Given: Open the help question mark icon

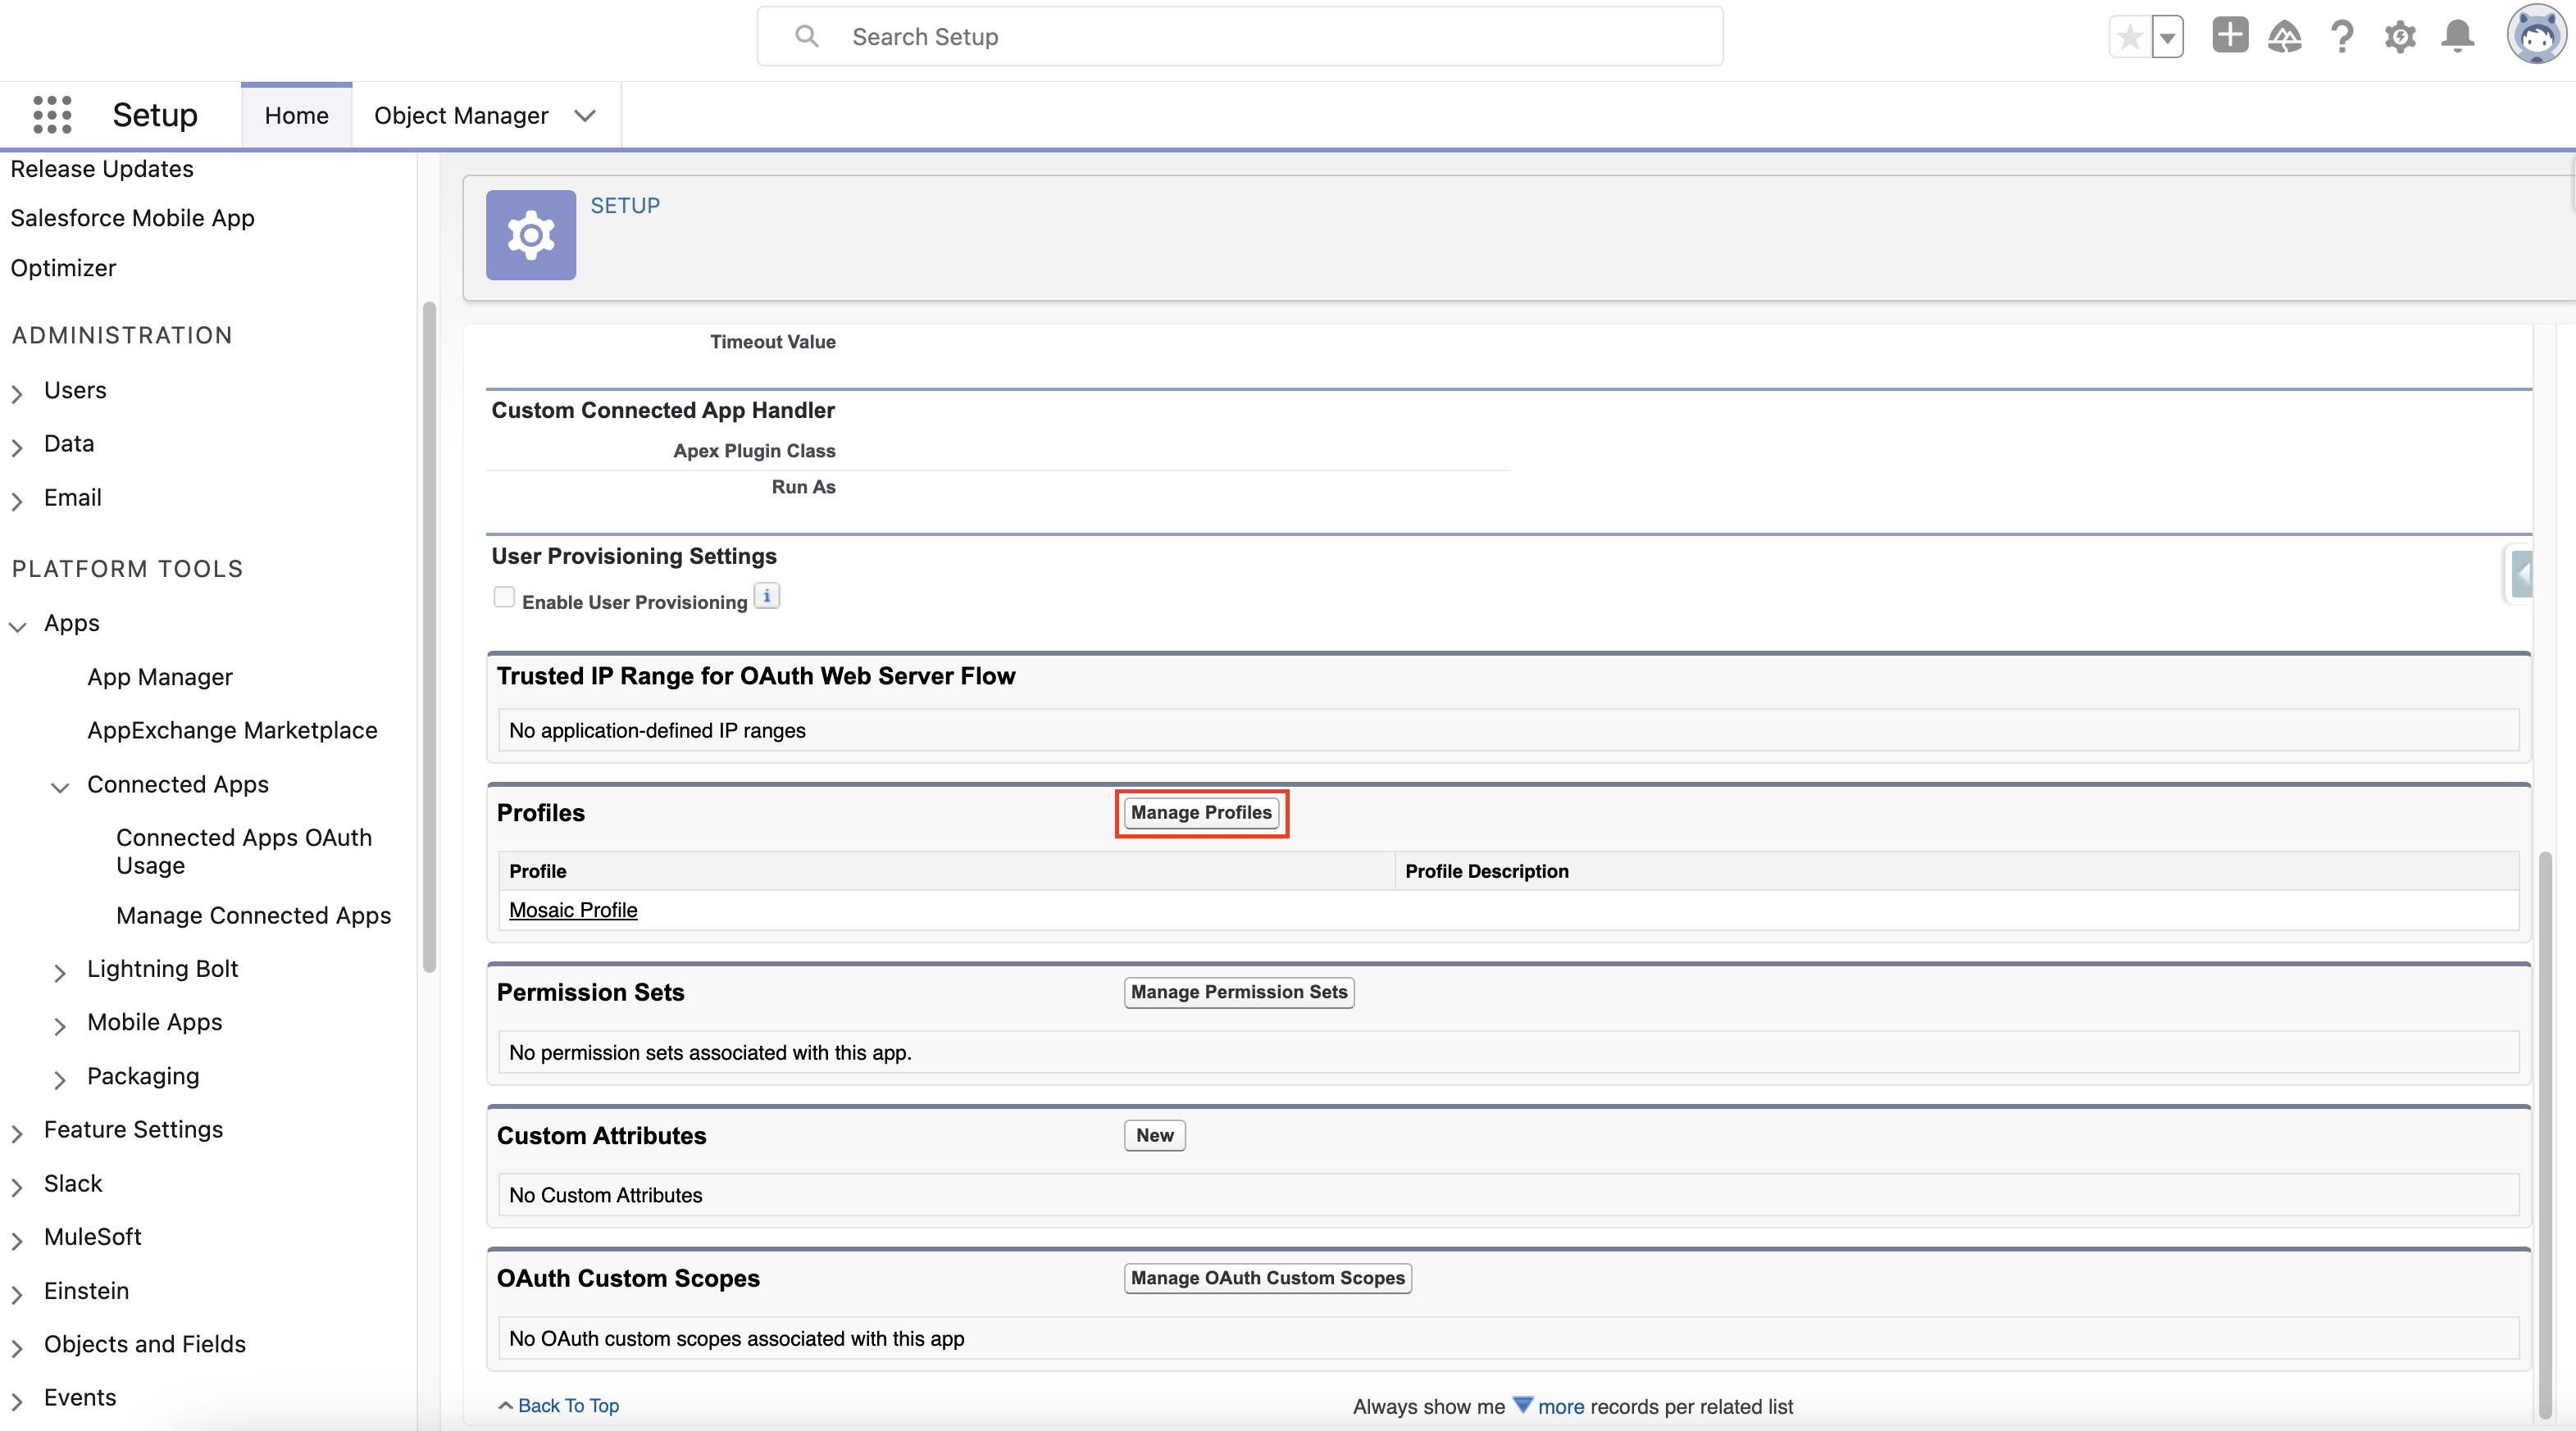Looking at the screenshot, I should click(2342, 38).
